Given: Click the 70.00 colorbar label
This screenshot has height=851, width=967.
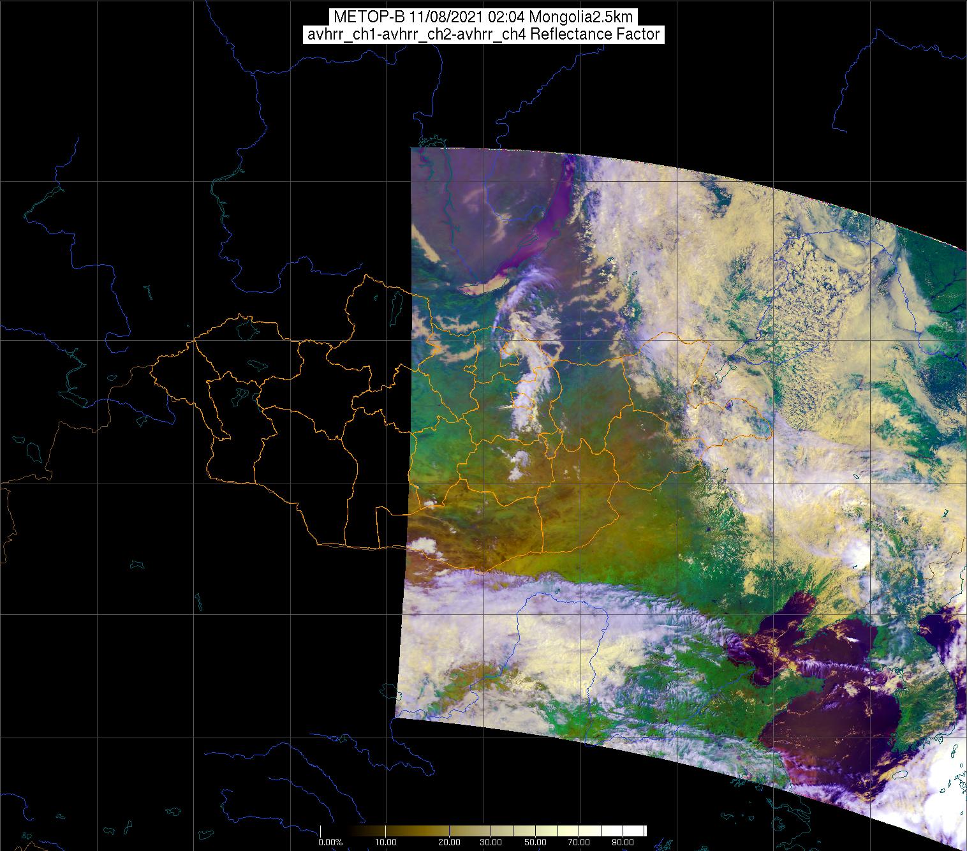Looking at the screenshot, I should 579,843.
